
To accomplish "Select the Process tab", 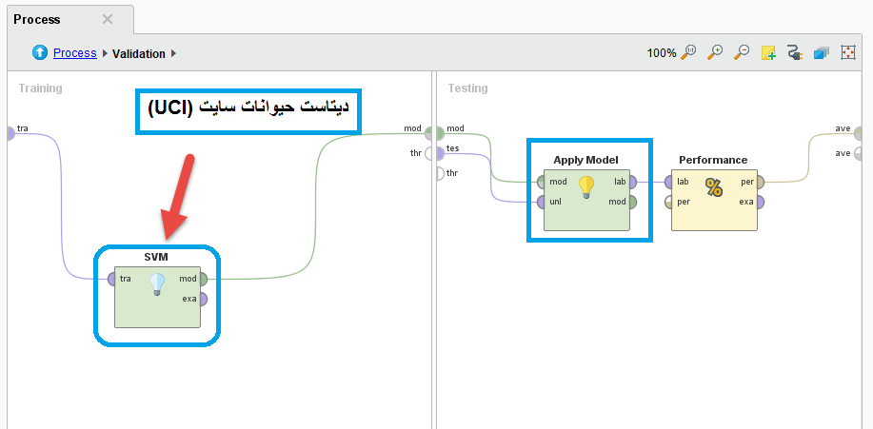I will click(37, 19).
